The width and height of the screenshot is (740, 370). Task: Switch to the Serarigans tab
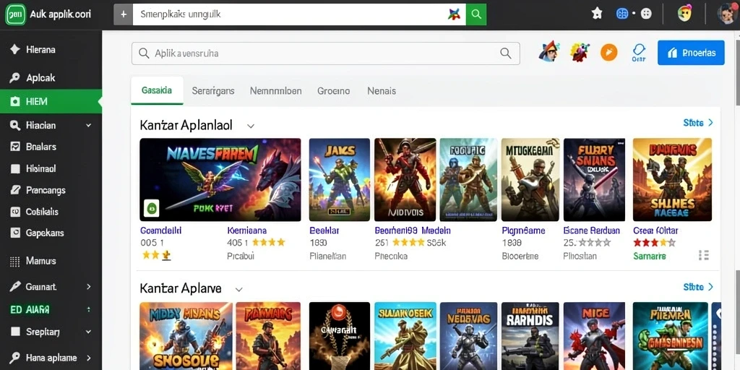213,90
